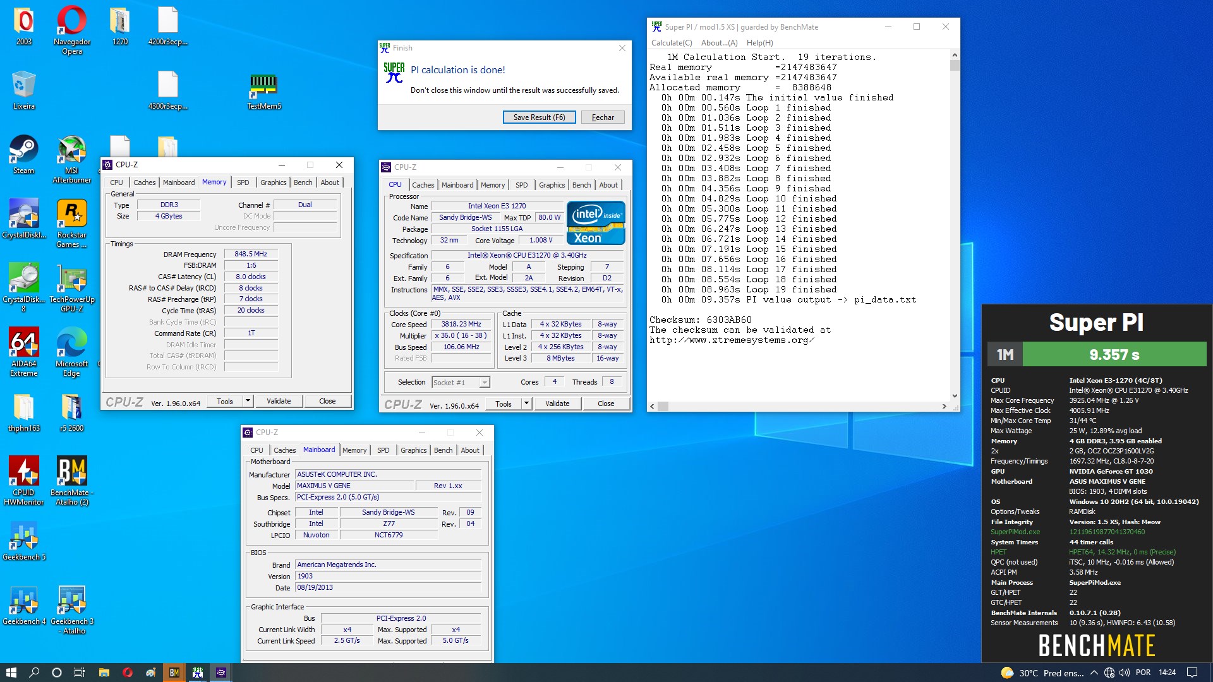Image resolution: width=1213 pixels, height=682 pixels.
Task: Expand the Tools dropdown arrow in the Memory CPU-Z window
Action: [248, 401]
